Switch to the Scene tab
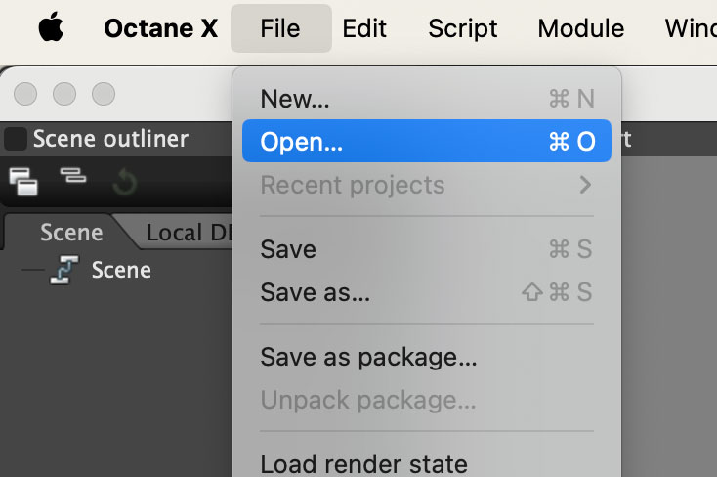Screen dimensions: 717x477 pyautogui.click(x=70, y=233)
